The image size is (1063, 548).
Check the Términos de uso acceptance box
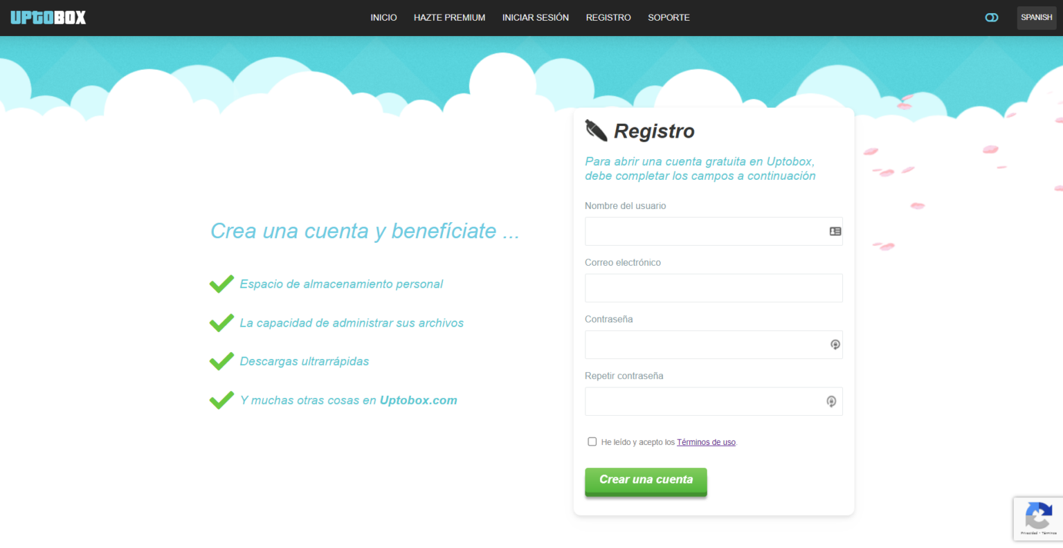tap(592, 441)
